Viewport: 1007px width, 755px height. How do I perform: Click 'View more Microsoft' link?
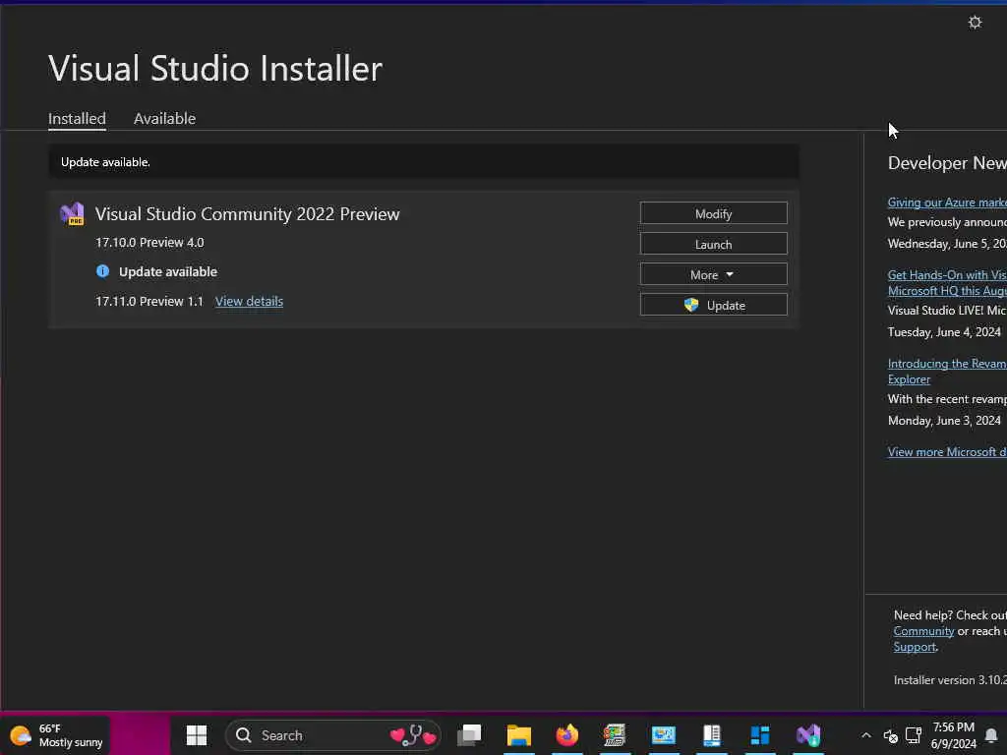[947, 452]
